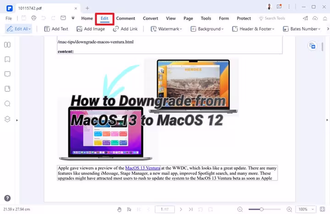330x214 pixels.
Task: Click the Search Tools field
Action: (272, 18)
